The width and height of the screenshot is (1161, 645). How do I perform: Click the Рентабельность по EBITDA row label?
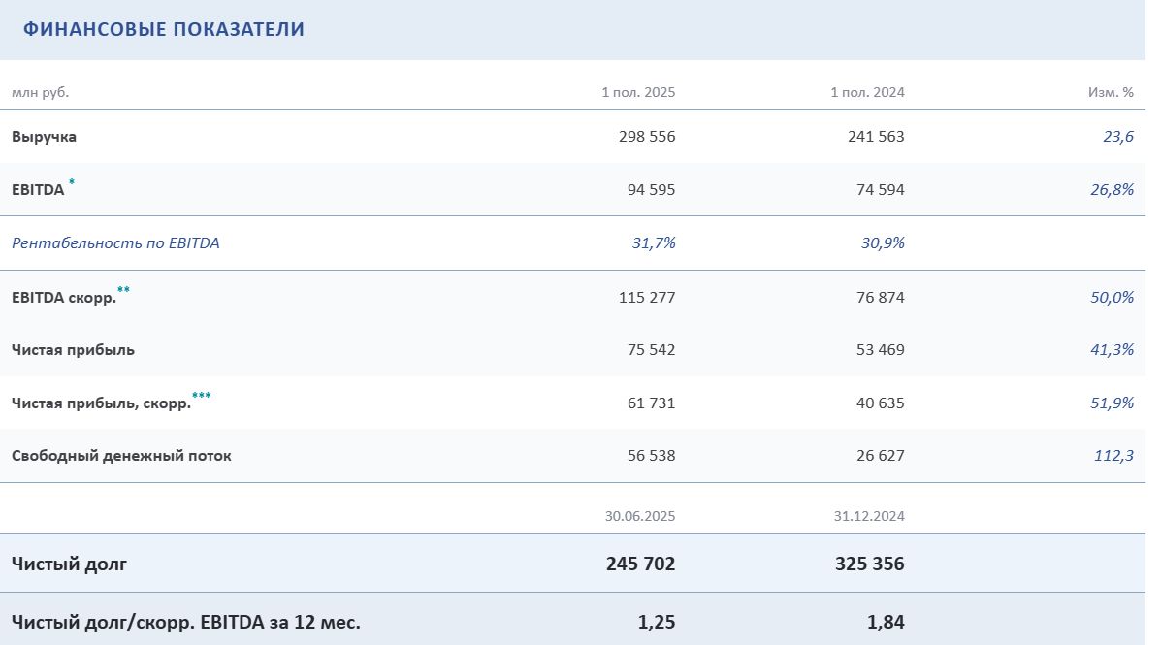tap(115, 243)
